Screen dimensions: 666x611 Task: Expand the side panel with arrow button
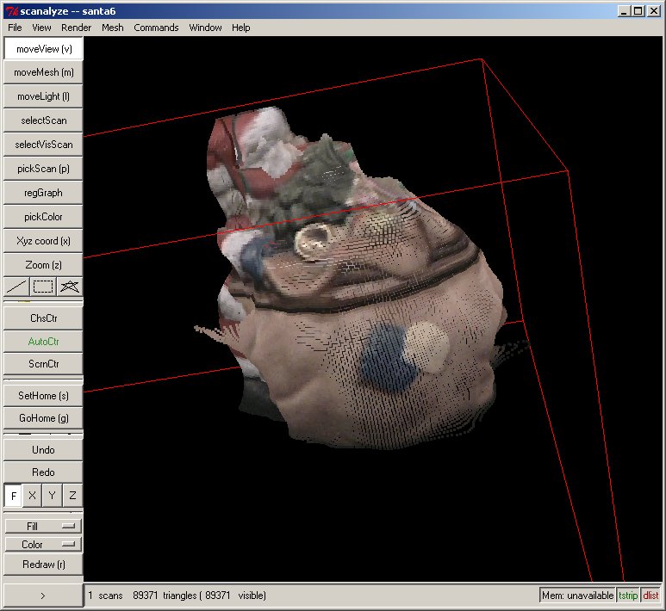pyautogui.click(x=43, y=595)
